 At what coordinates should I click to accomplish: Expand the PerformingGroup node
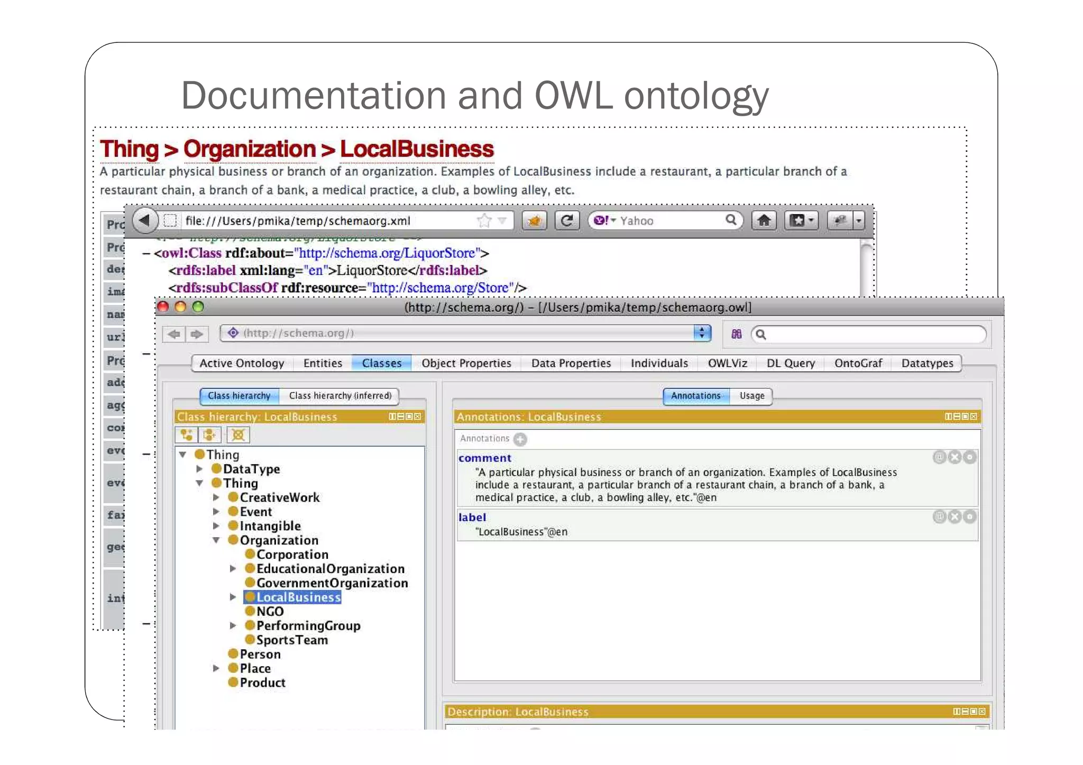[233, 626]
